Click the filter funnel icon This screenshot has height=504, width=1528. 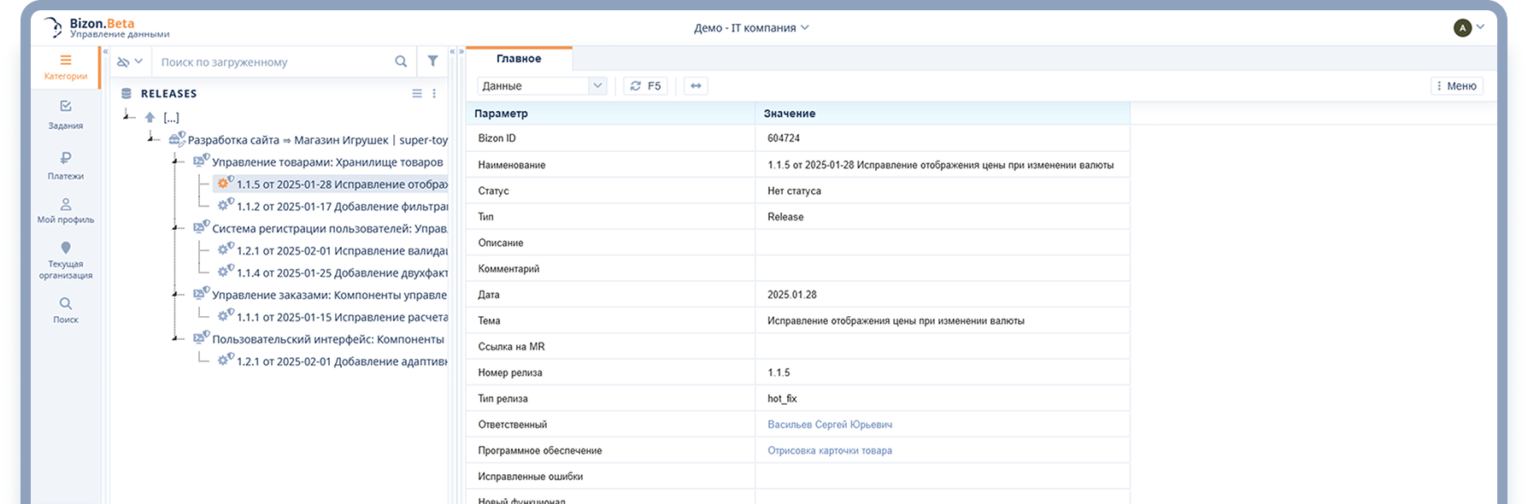point(432,62)
